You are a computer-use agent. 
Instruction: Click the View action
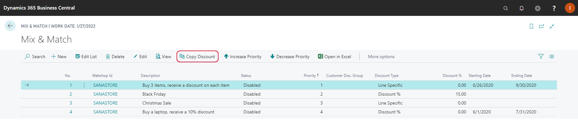tap(163, 57)
